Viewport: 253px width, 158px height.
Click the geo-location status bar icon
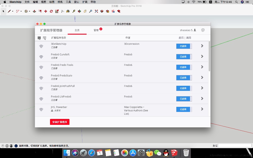(3, 146)
